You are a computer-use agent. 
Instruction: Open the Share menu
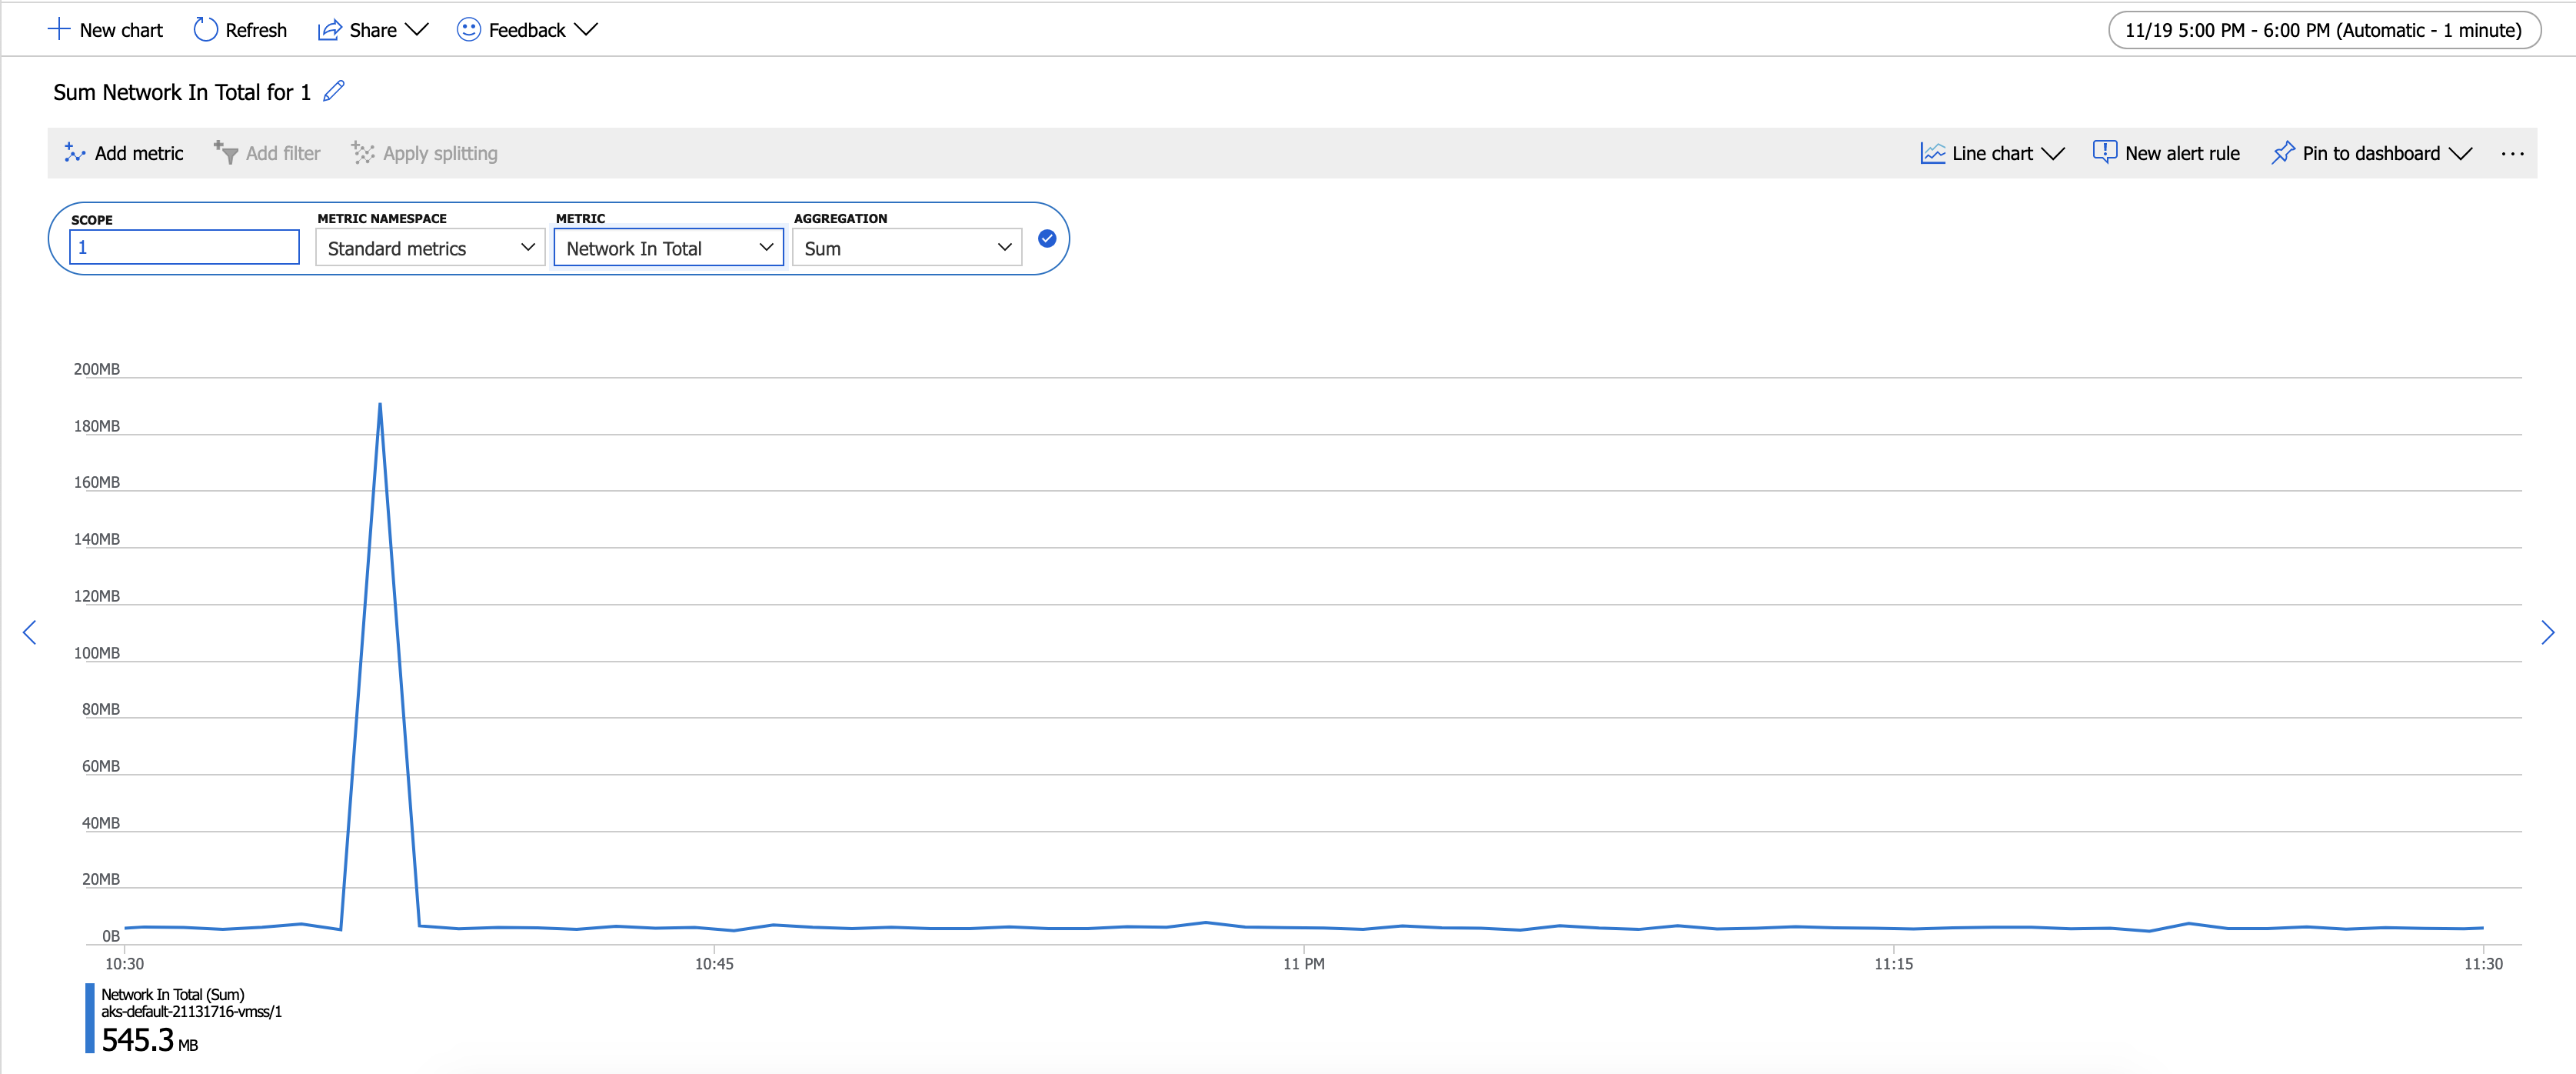coord(373,30)
